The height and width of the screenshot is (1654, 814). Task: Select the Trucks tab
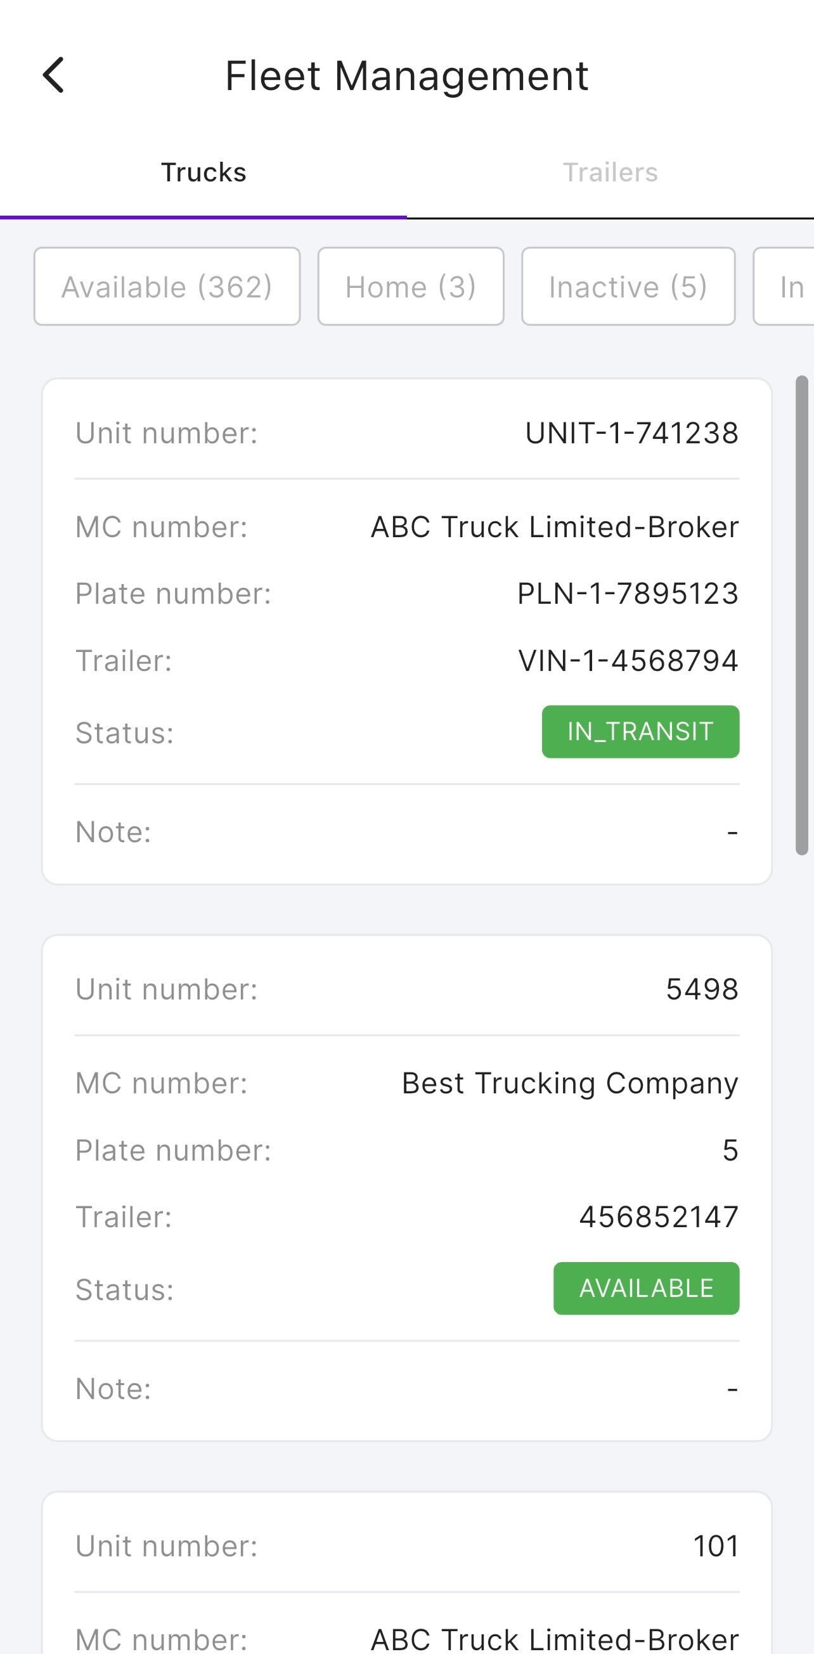[203, 172]
